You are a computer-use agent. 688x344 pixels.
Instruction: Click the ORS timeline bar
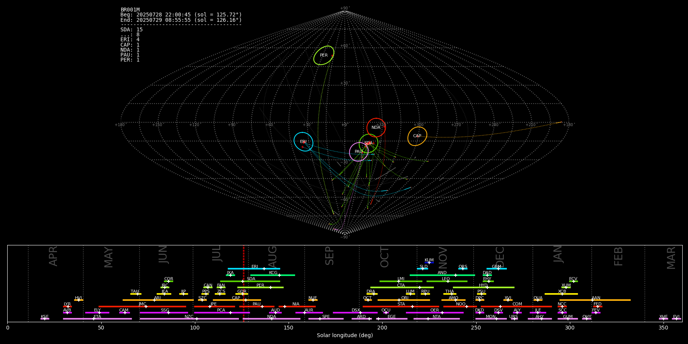[x=463, y=269]
